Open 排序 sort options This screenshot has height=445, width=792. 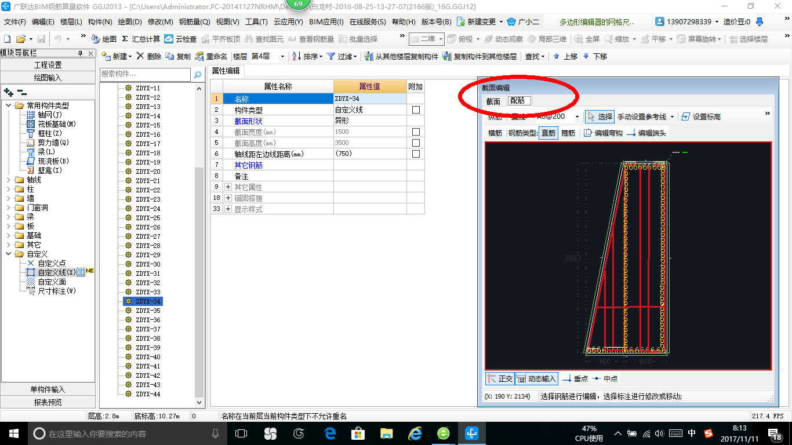[x=307, y=56]
